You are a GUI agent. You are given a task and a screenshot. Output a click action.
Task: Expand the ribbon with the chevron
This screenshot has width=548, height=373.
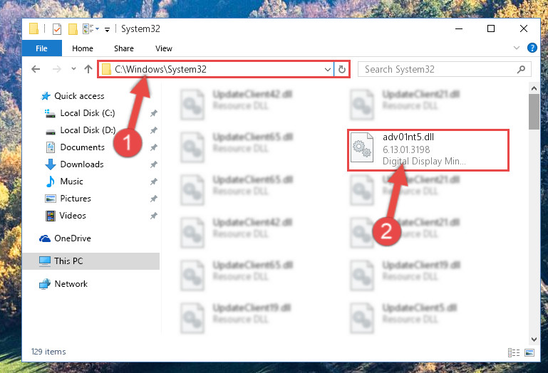click(516, 48)
